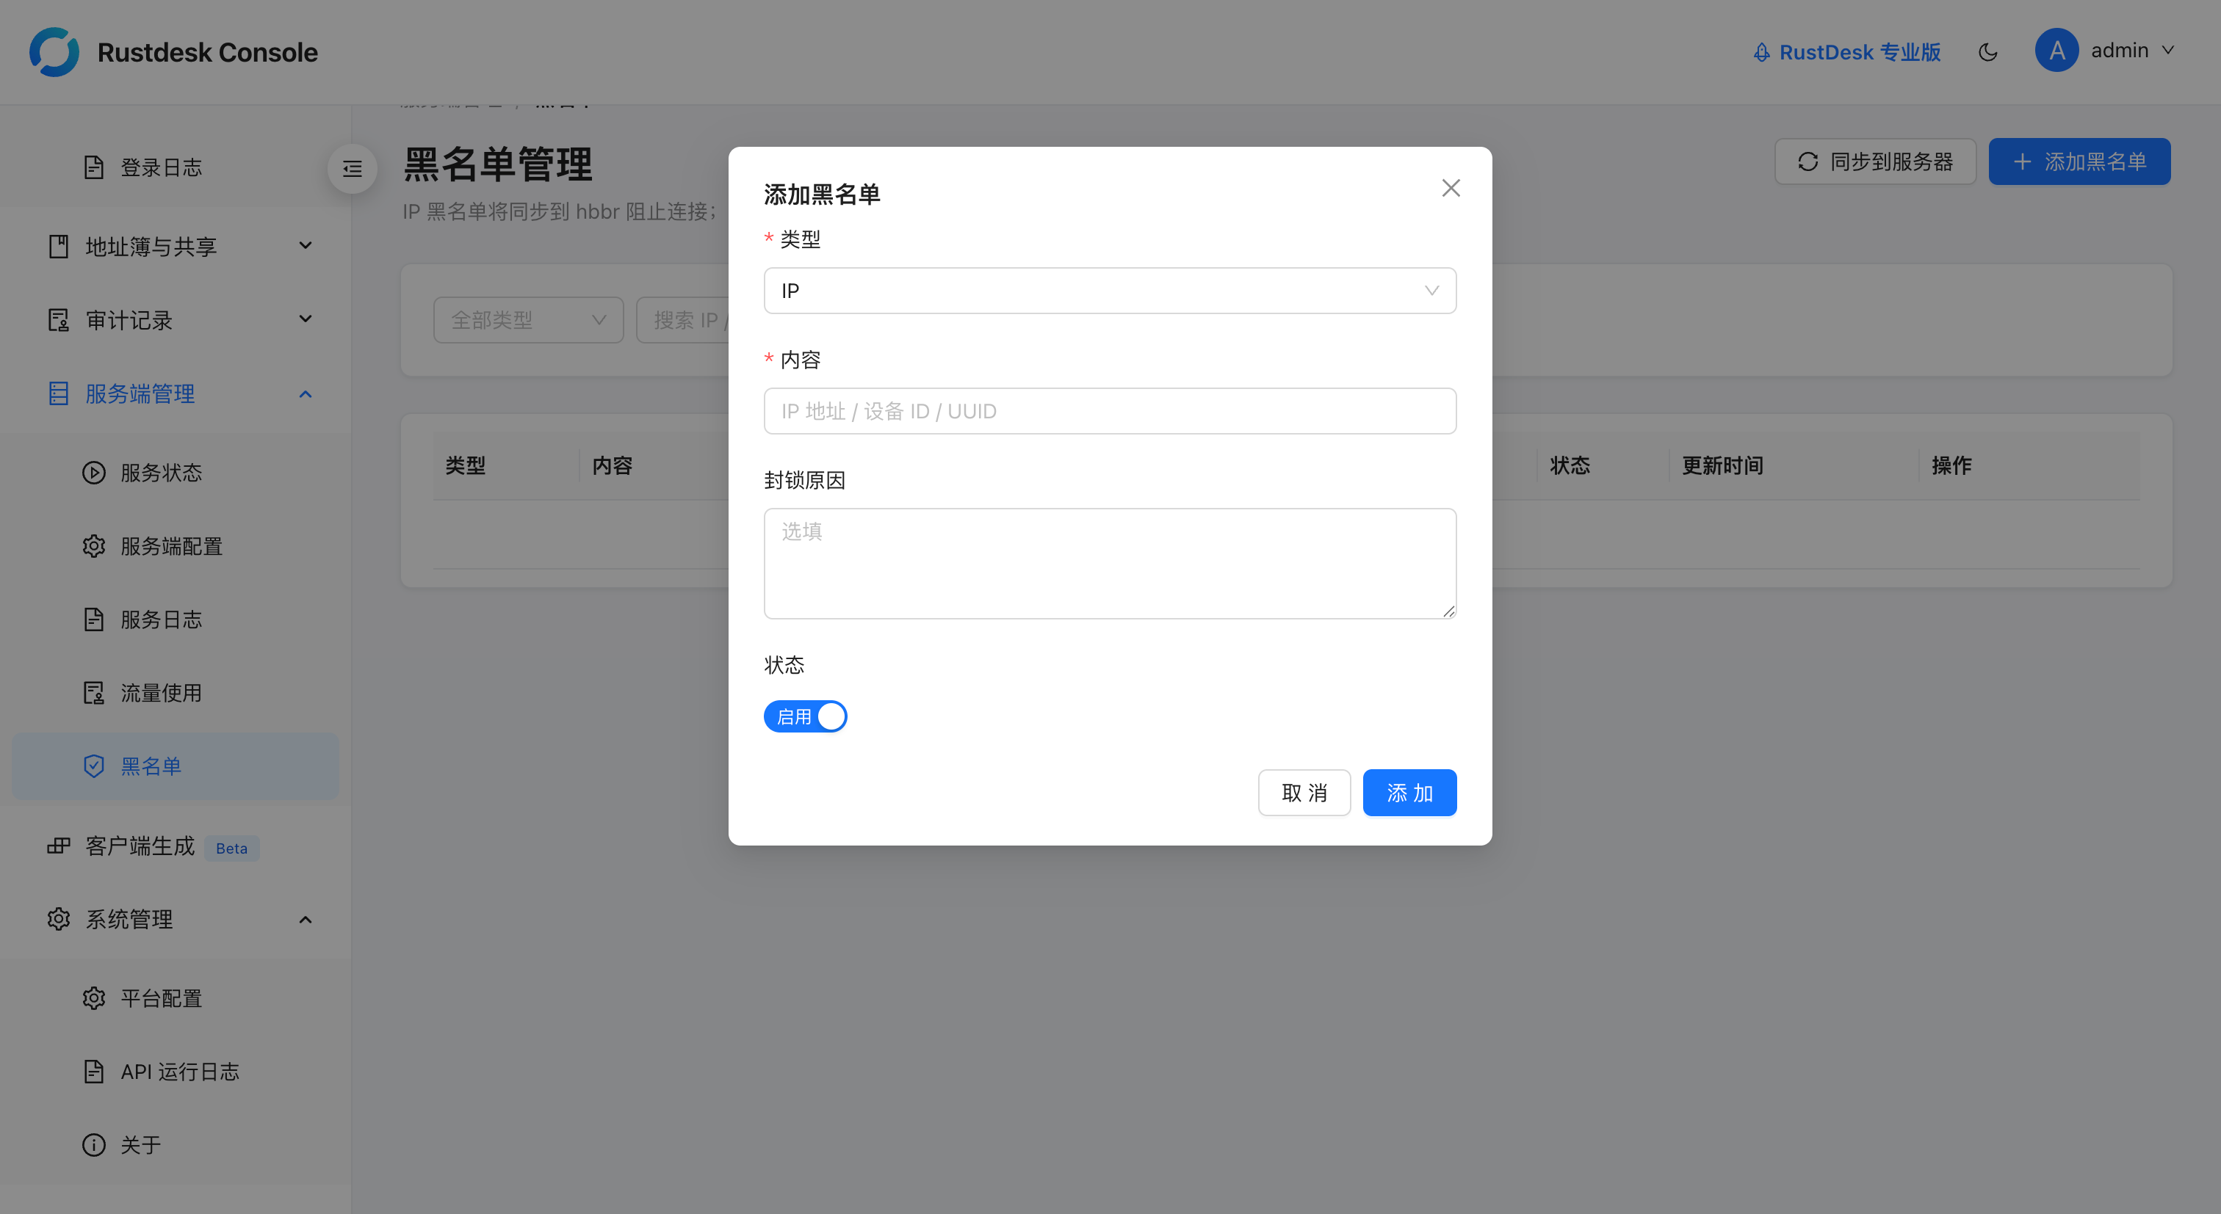Click the 搜索 IP search field
2221x1214 pixels.
click(x=683, y=321)
